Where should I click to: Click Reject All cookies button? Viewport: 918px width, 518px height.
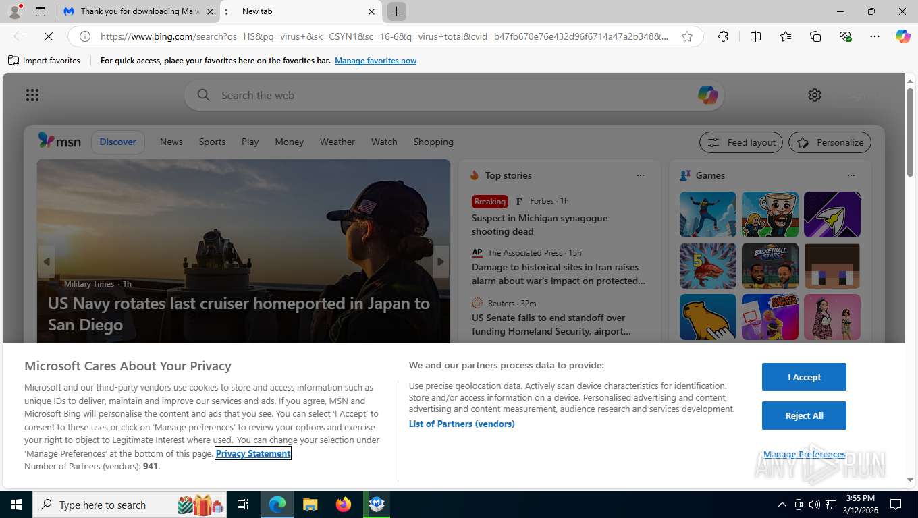coord(804,415)
